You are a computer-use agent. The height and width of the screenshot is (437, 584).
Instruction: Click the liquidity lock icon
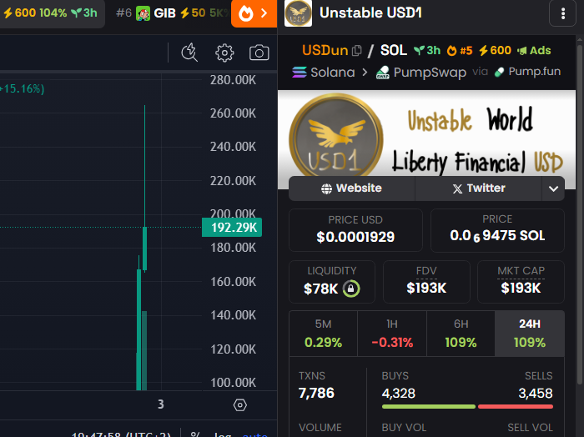tap(351, 289)
